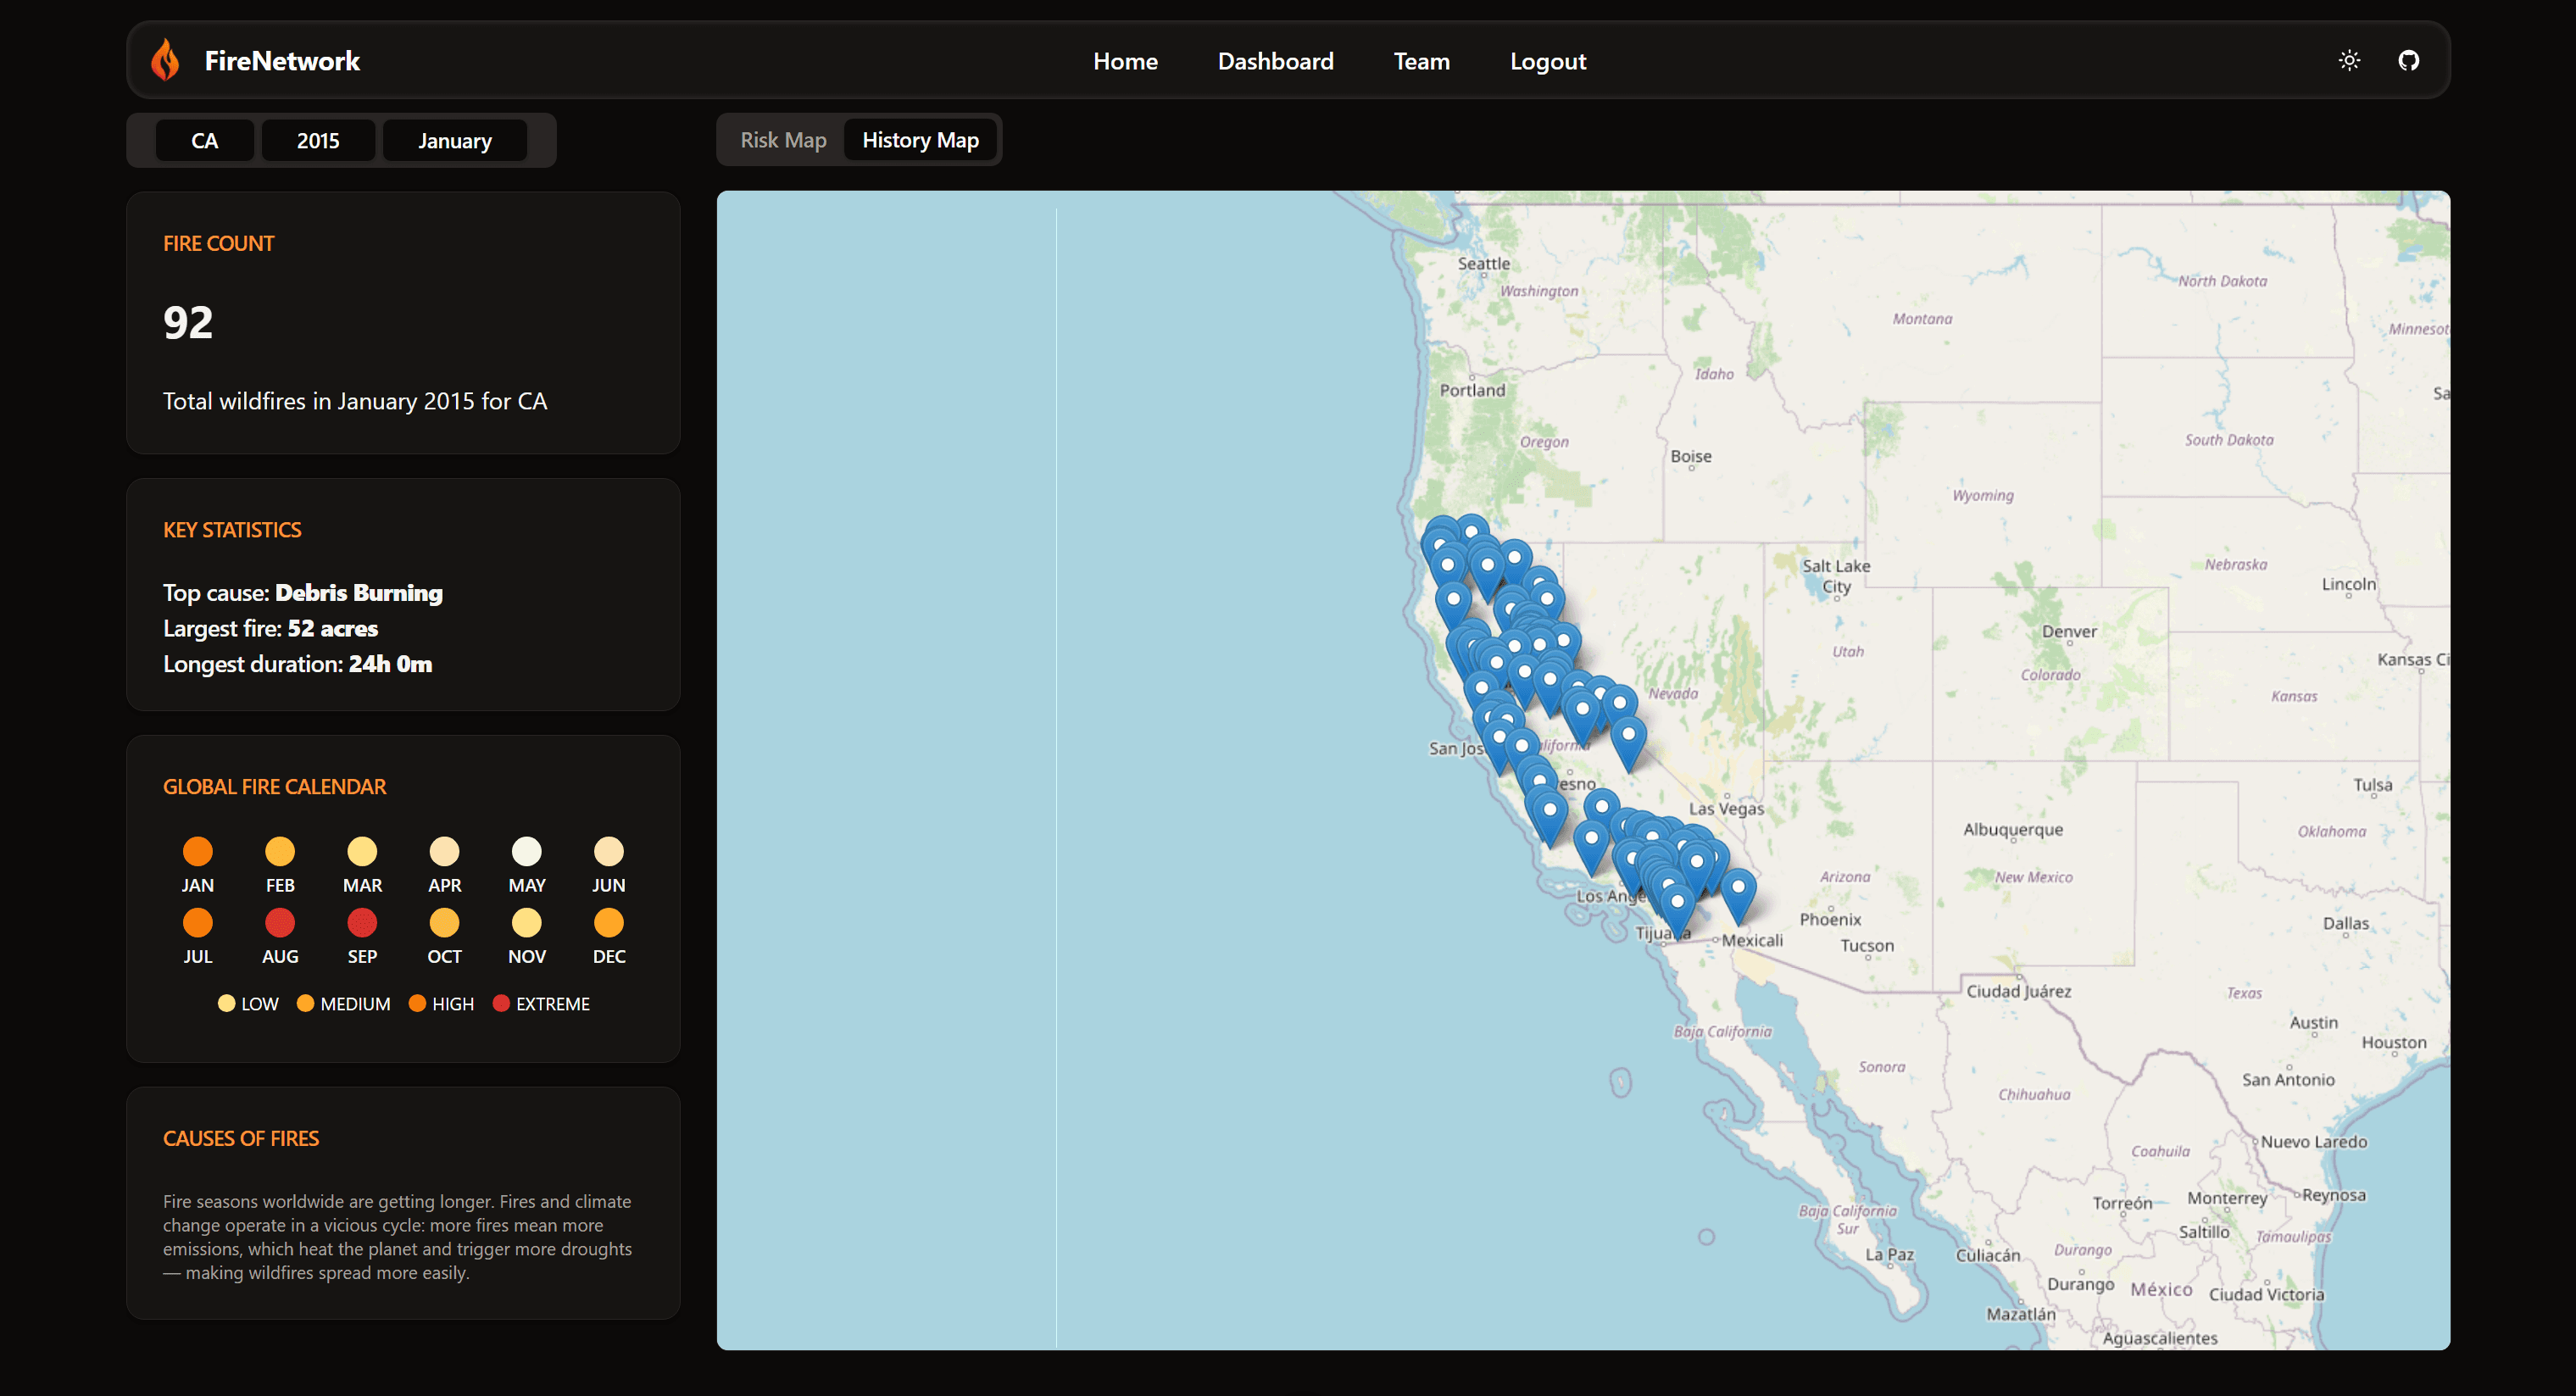Click the FireNetwork brand name

click(x=282, y=61)
